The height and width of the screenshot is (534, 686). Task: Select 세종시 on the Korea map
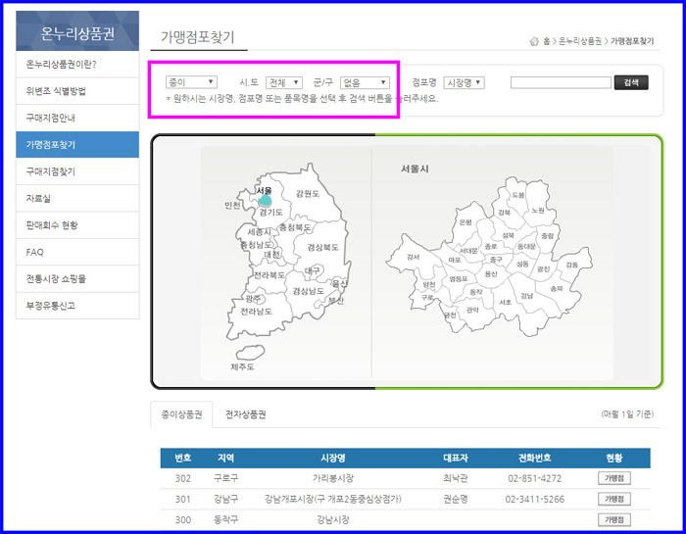click(x=259, y=232)
